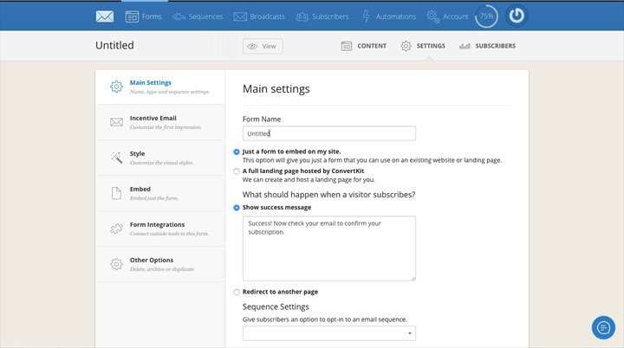Viewport: 624px width, 348px height.
Task: Click the SUBSCRIBERS bar chart icon
Action: pos(465,46)
